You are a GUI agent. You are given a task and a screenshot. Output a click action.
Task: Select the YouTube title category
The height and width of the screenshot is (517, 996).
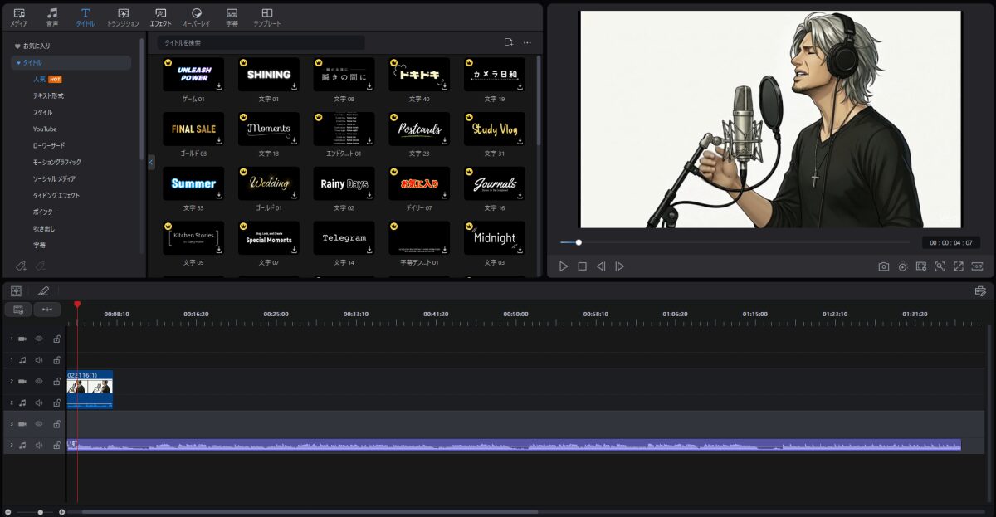(x=45, y=129)
